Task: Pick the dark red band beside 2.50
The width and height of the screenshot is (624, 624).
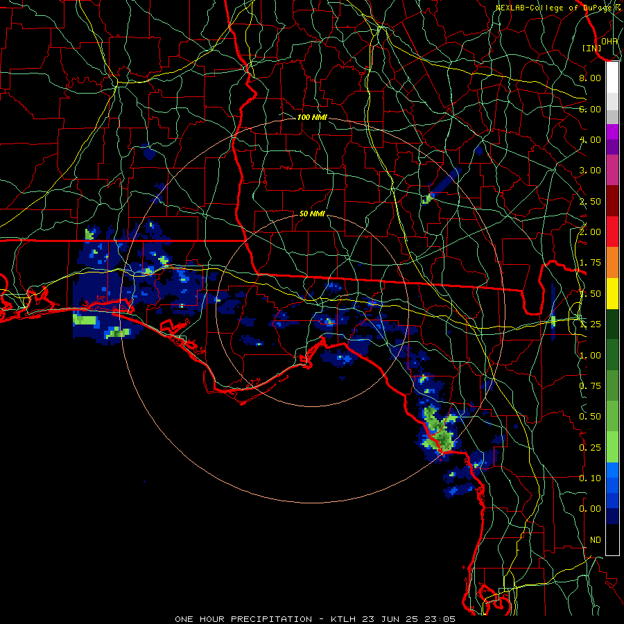Action: tap(612, 201)
